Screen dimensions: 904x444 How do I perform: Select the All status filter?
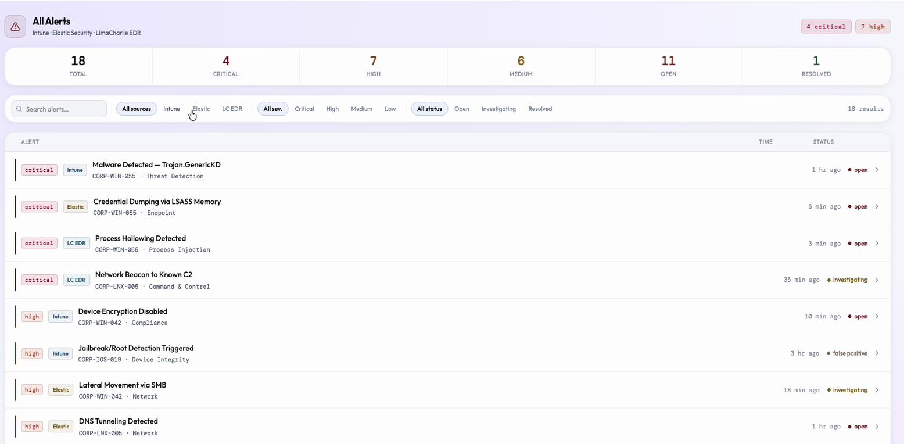pyautogui.click(x=429, y=109)
